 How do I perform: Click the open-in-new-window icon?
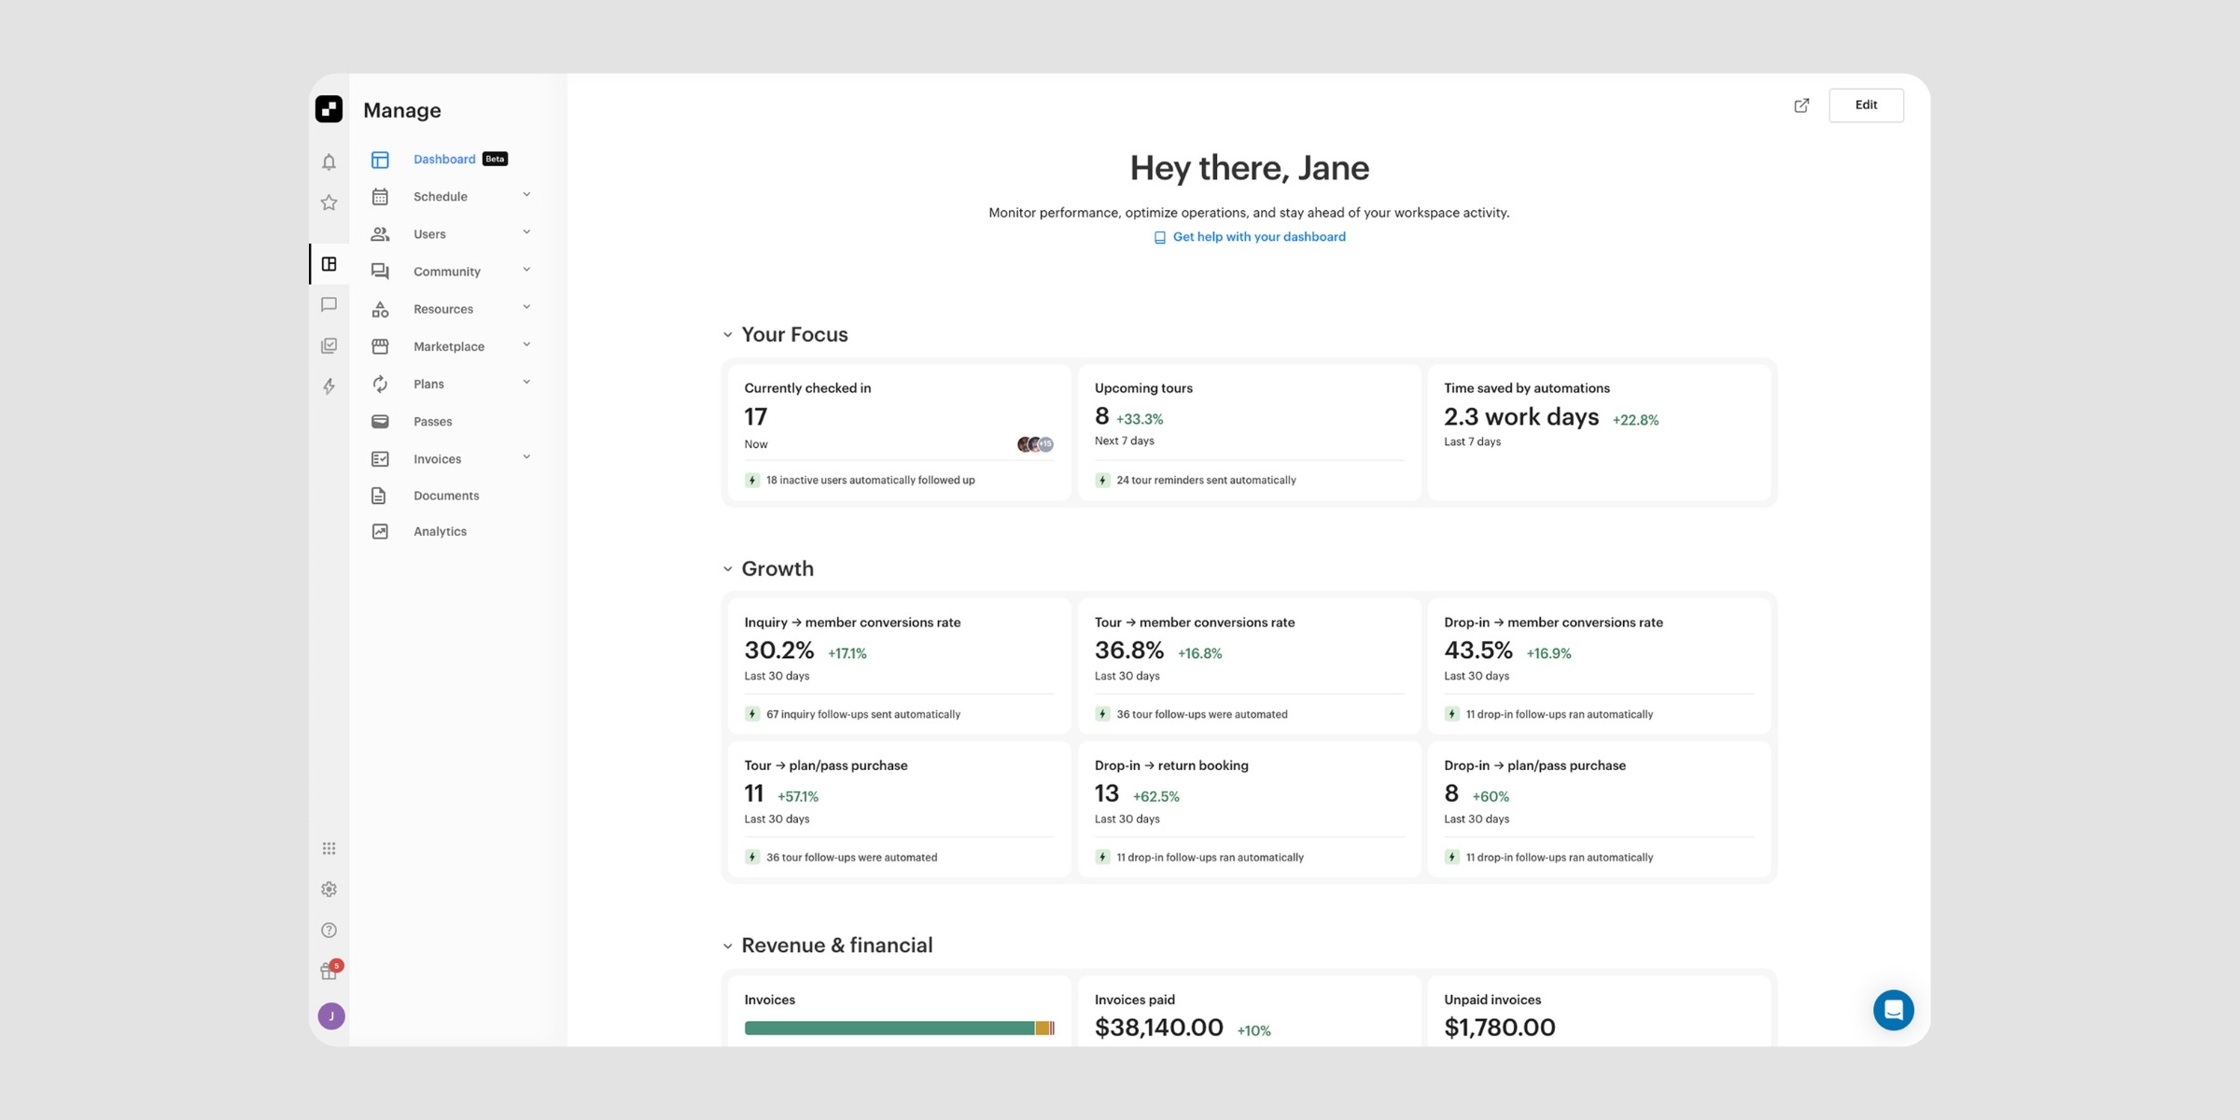click(x=1801, y=105)
